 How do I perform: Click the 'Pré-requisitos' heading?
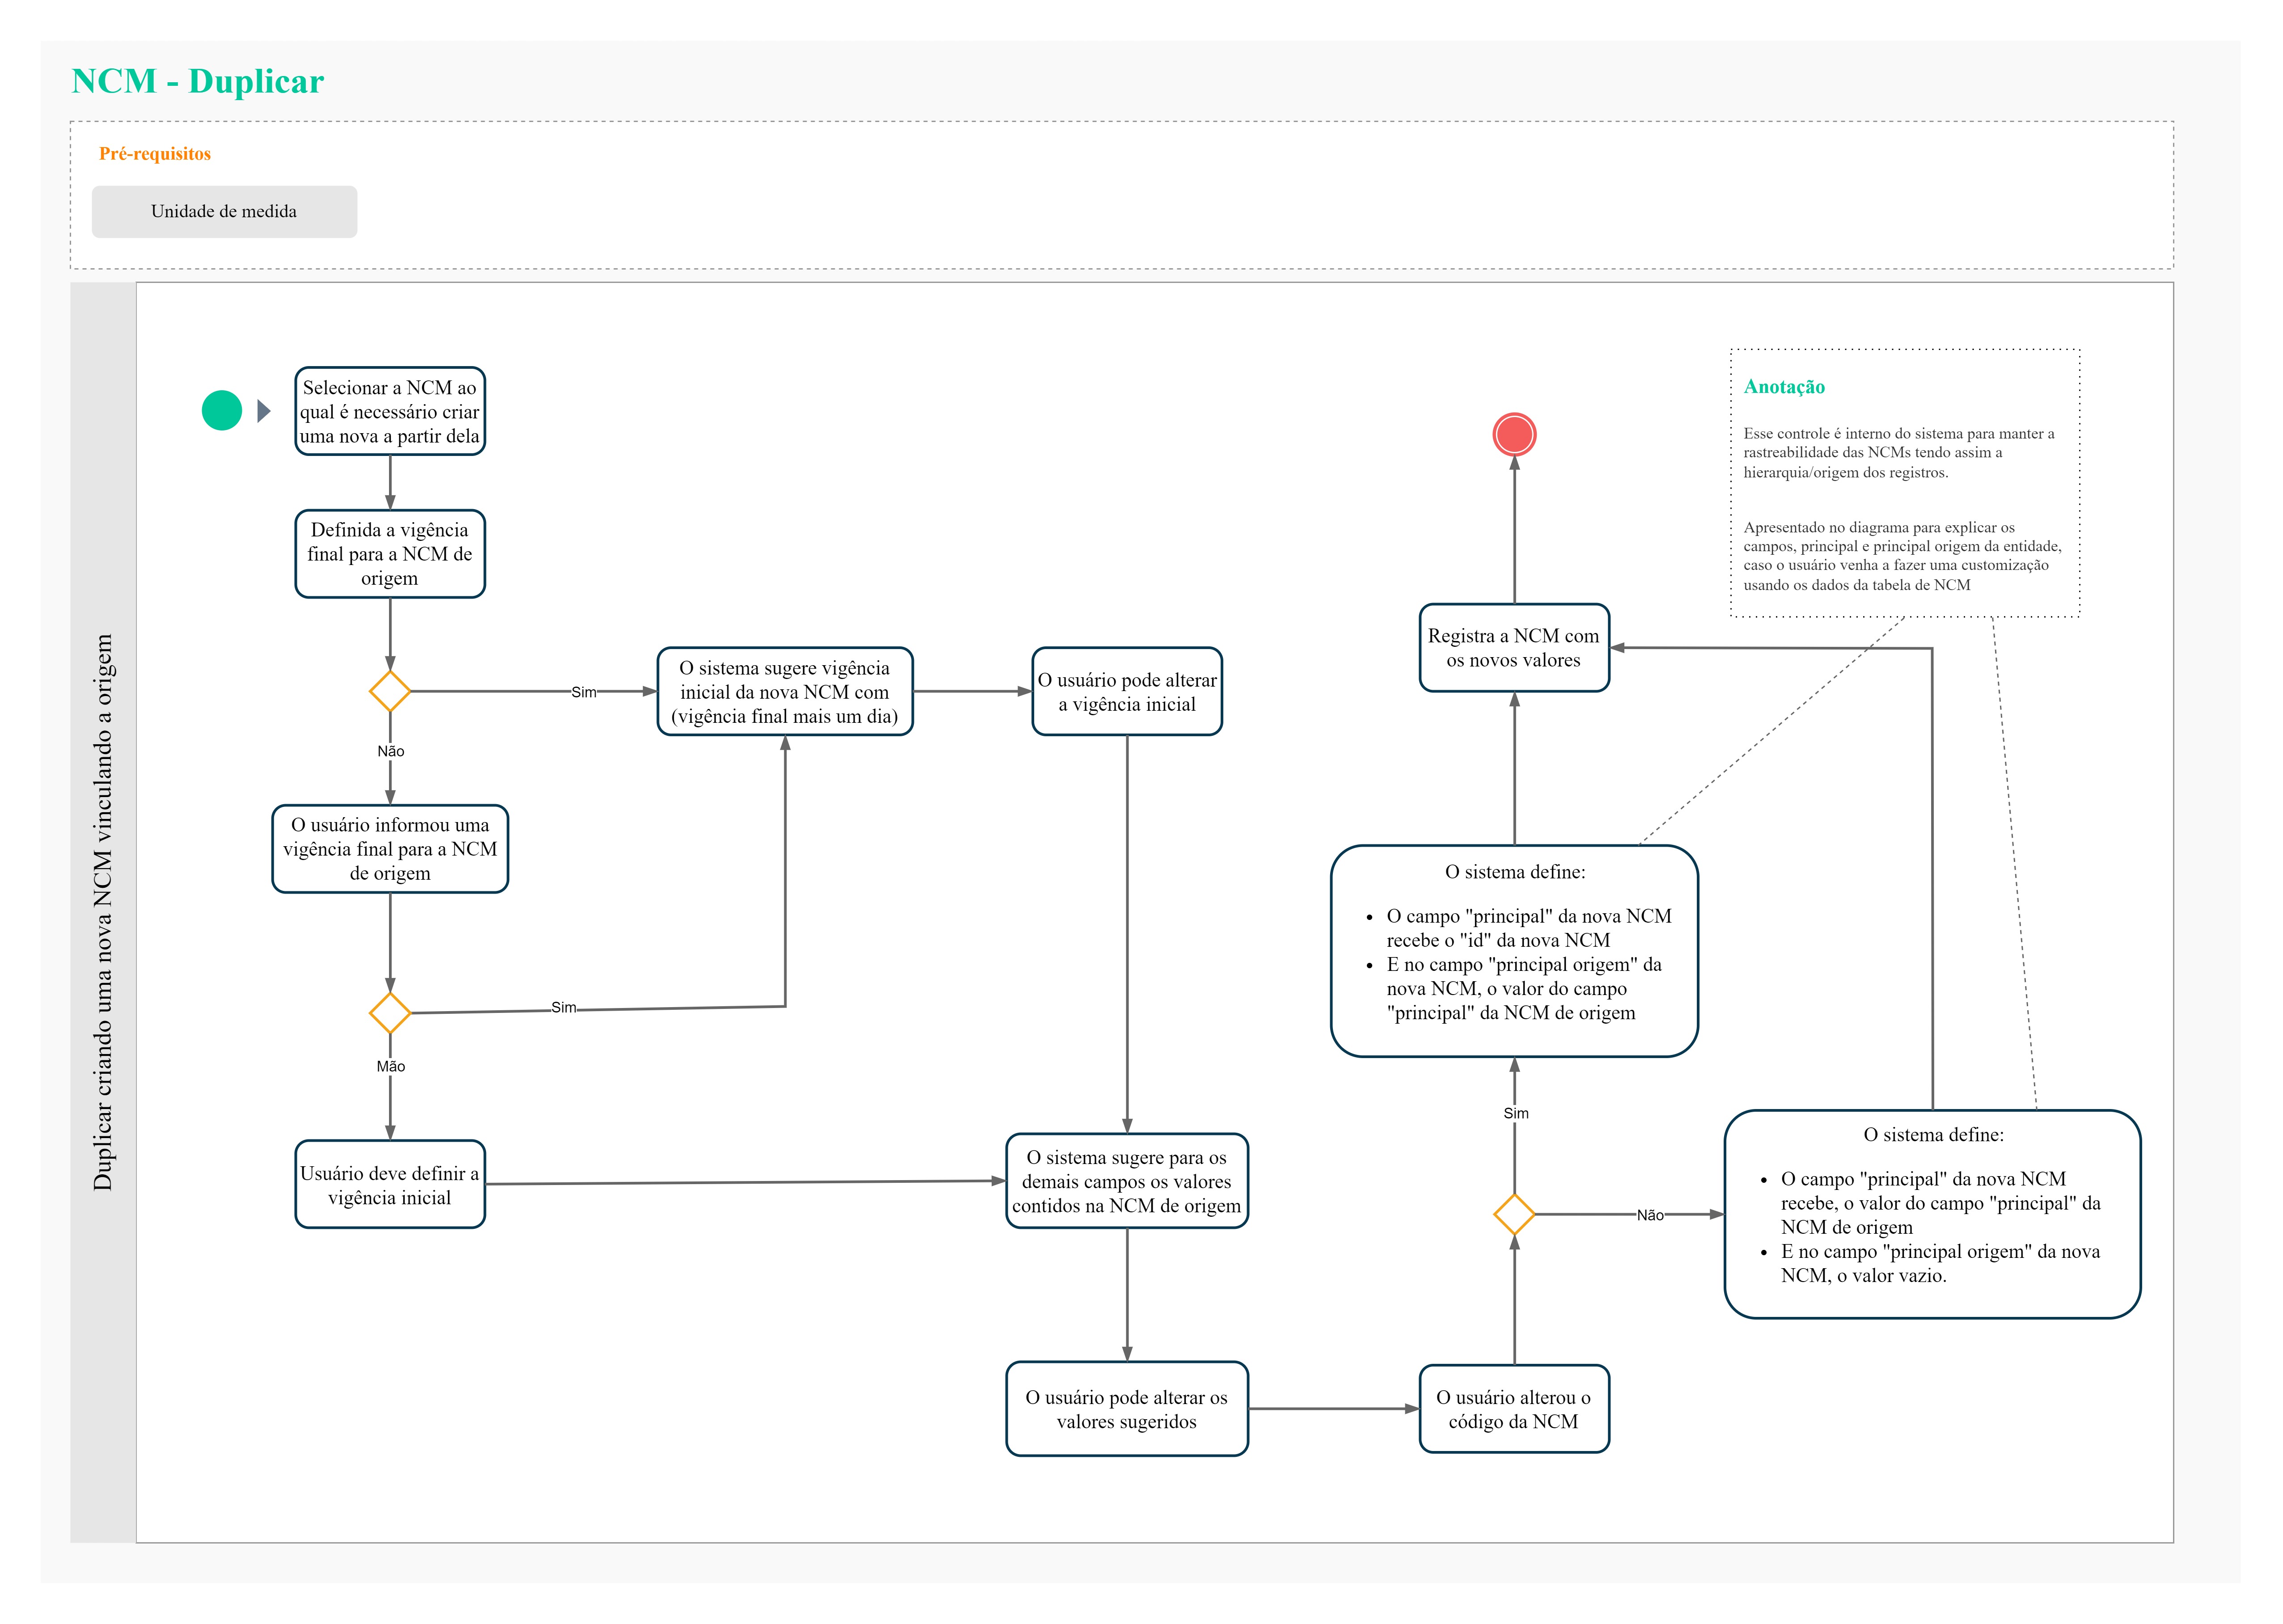point(155,154)
